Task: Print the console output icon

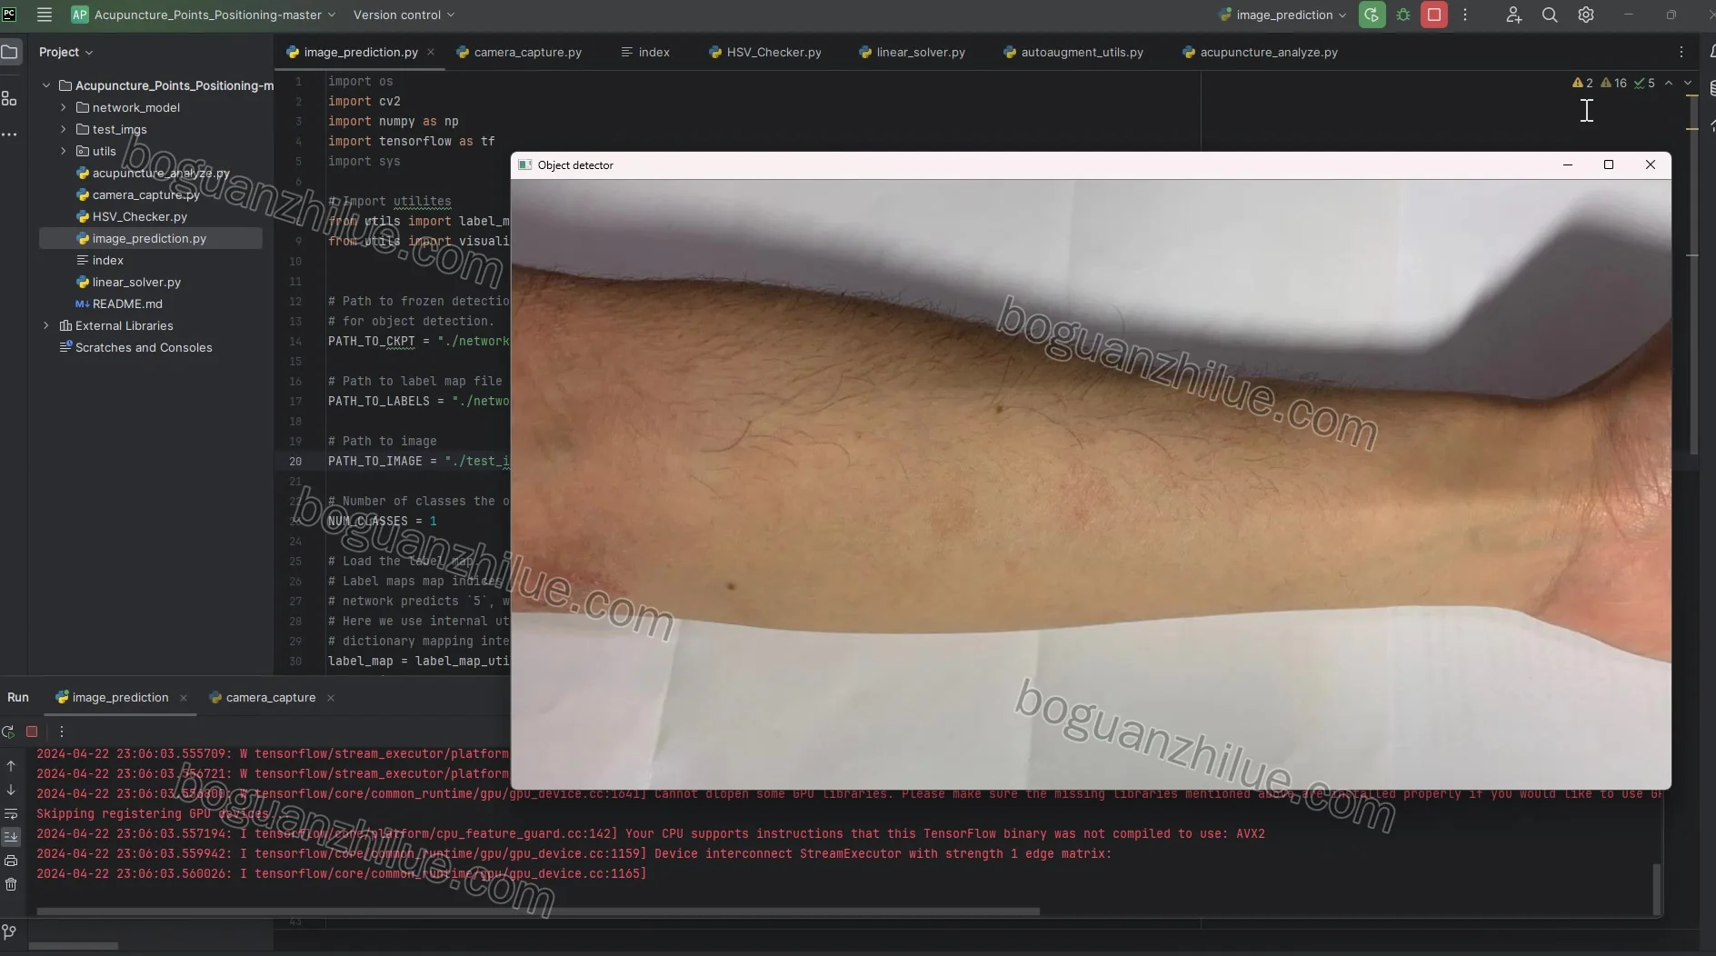Action: point(11,861)
